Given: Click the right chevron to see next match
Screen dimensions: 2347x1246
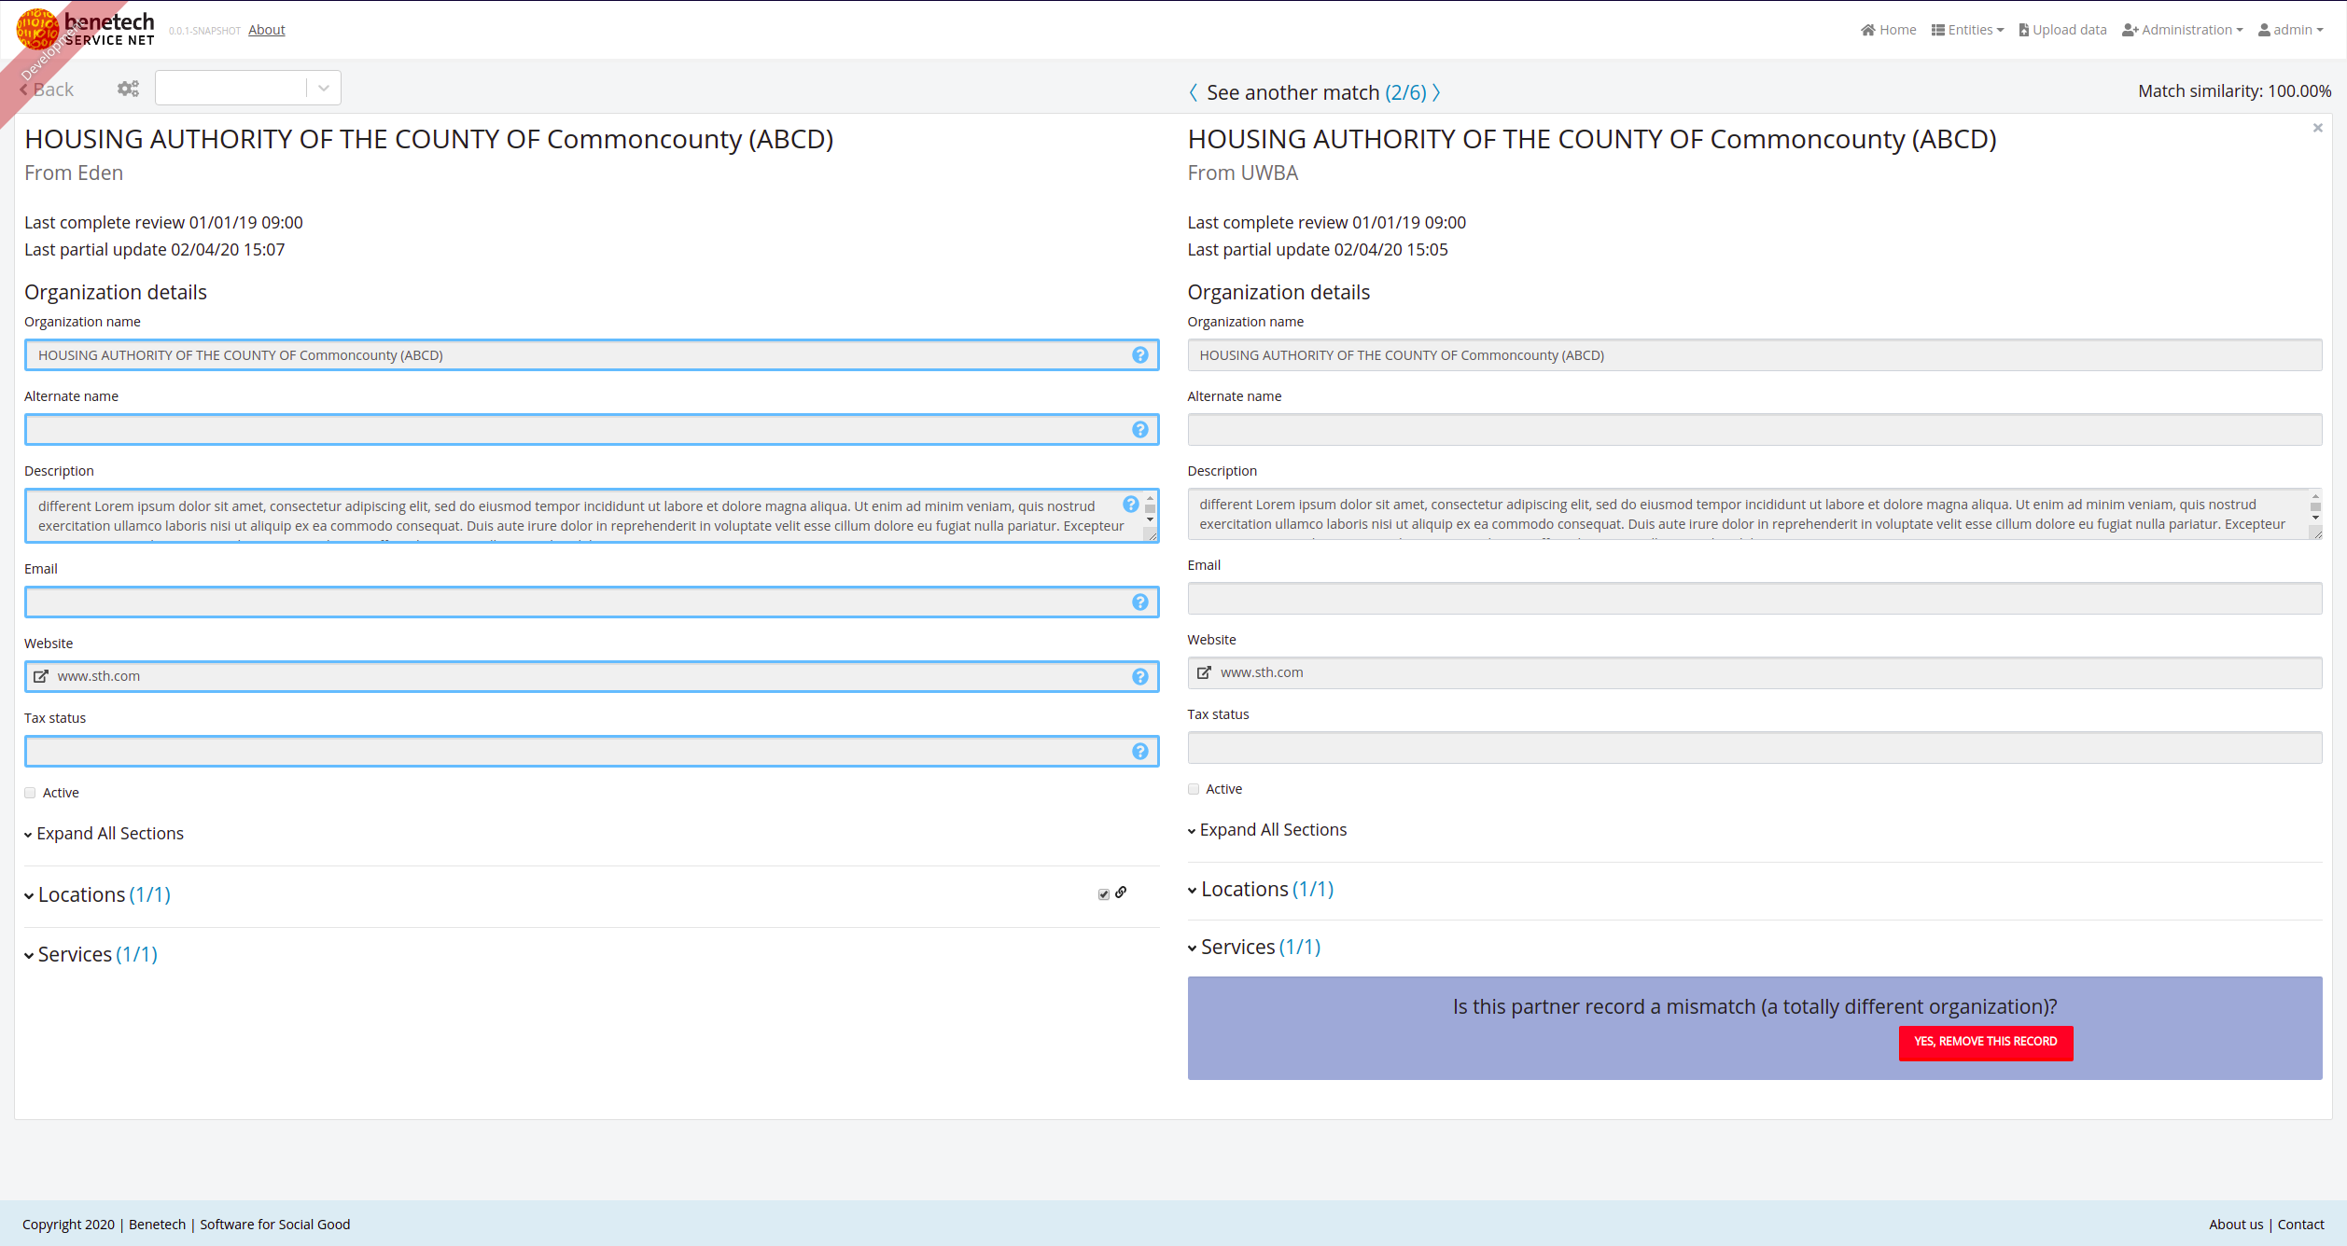Looking at the screenshot, I should click(1437, 92).
